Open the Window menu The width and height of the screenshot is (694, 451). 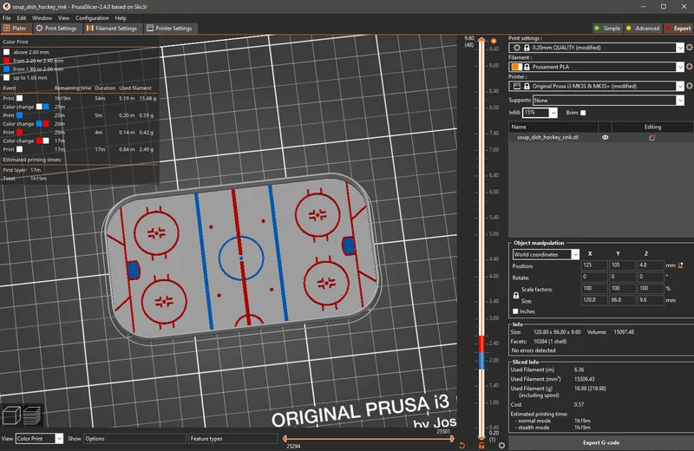pos(42,18)
